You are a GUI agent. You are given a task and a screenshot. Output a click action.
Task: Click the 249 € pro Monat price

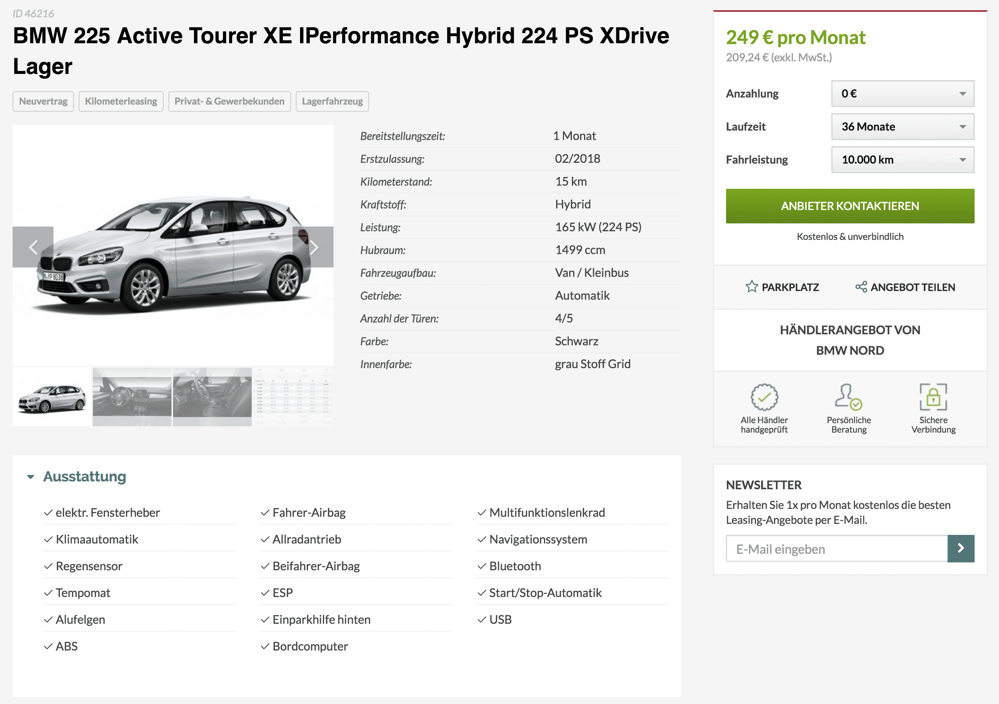point(795,37)
